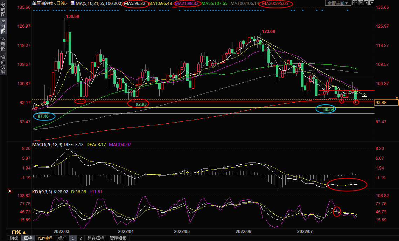Select the VIP指标 bottom tab
This screenshot has width=399, height=241.
point(45,238)
